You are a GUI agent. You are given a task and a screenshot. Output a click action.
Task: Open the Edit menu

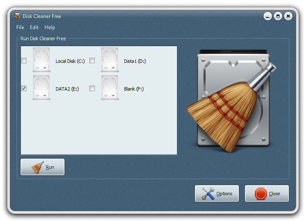34,27
